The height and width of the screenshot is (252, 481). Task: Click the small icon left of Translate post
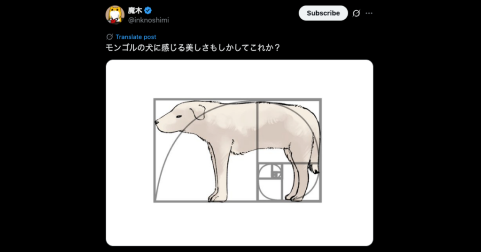pyautogui.click(x=109, y=37)
